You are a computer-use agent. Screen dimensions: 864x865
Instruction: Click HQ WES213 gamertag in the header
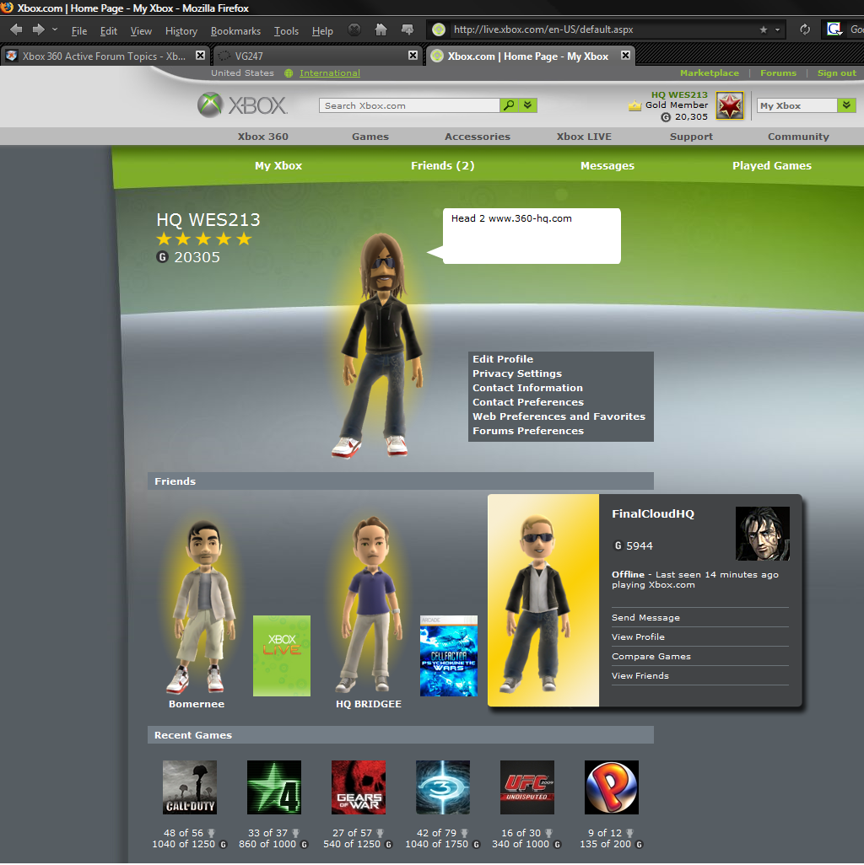pos(679,95)
